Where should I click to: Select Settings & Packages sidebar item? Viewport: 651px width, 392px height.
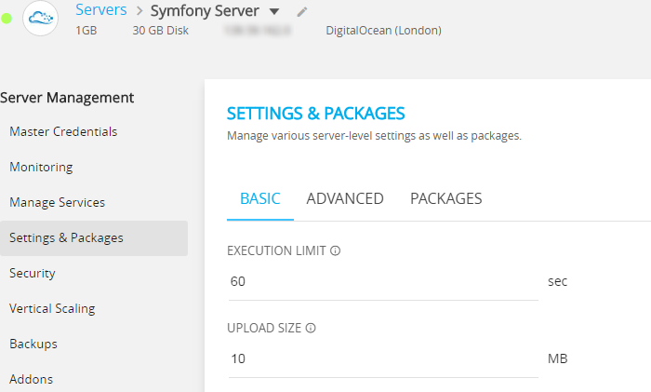click(x=66, y=237)
